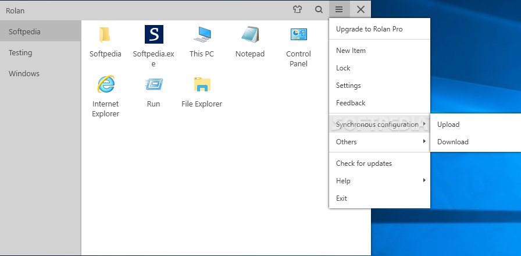
Task: Open Settings from the menu
Action: (x=380, y=86)
